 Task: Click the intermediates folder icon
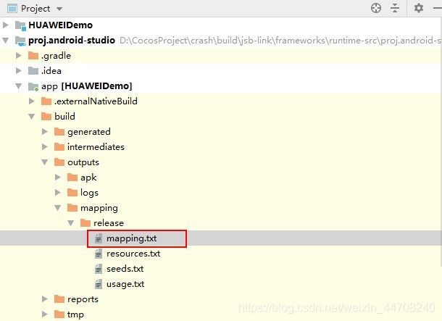(59, 147)
